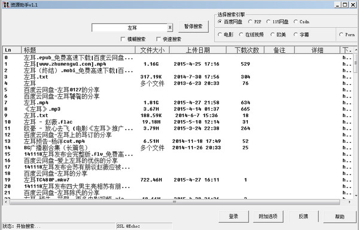Enable the 模糊搜索 checkbox
359x230 pixels.
click(x=133, y=39)
